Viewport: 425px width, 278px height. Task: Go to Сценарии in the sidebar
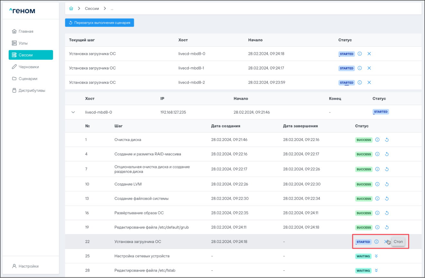point(28,79)
